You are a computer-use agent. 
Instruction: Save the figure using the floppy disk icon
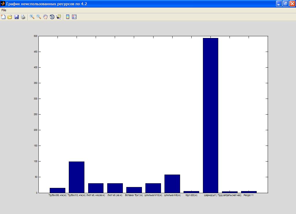[16, 17]
